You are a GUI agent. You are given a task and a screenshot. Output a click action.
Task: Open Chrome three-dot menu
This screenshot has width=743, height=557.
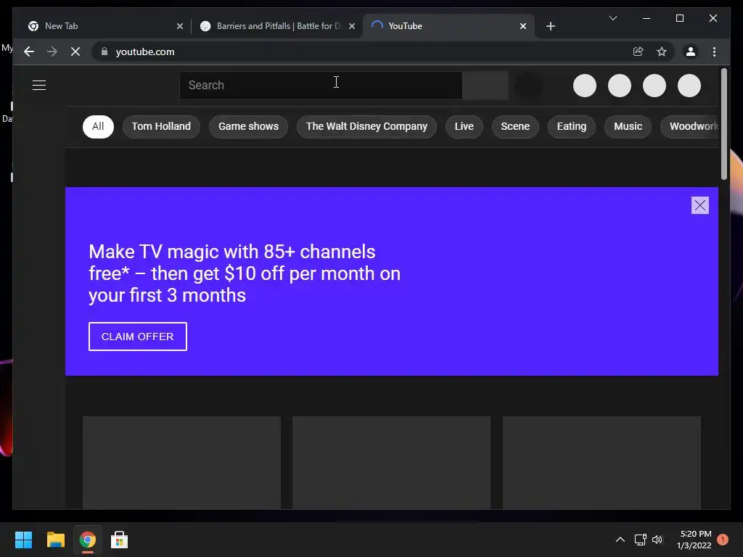[714, 51]
